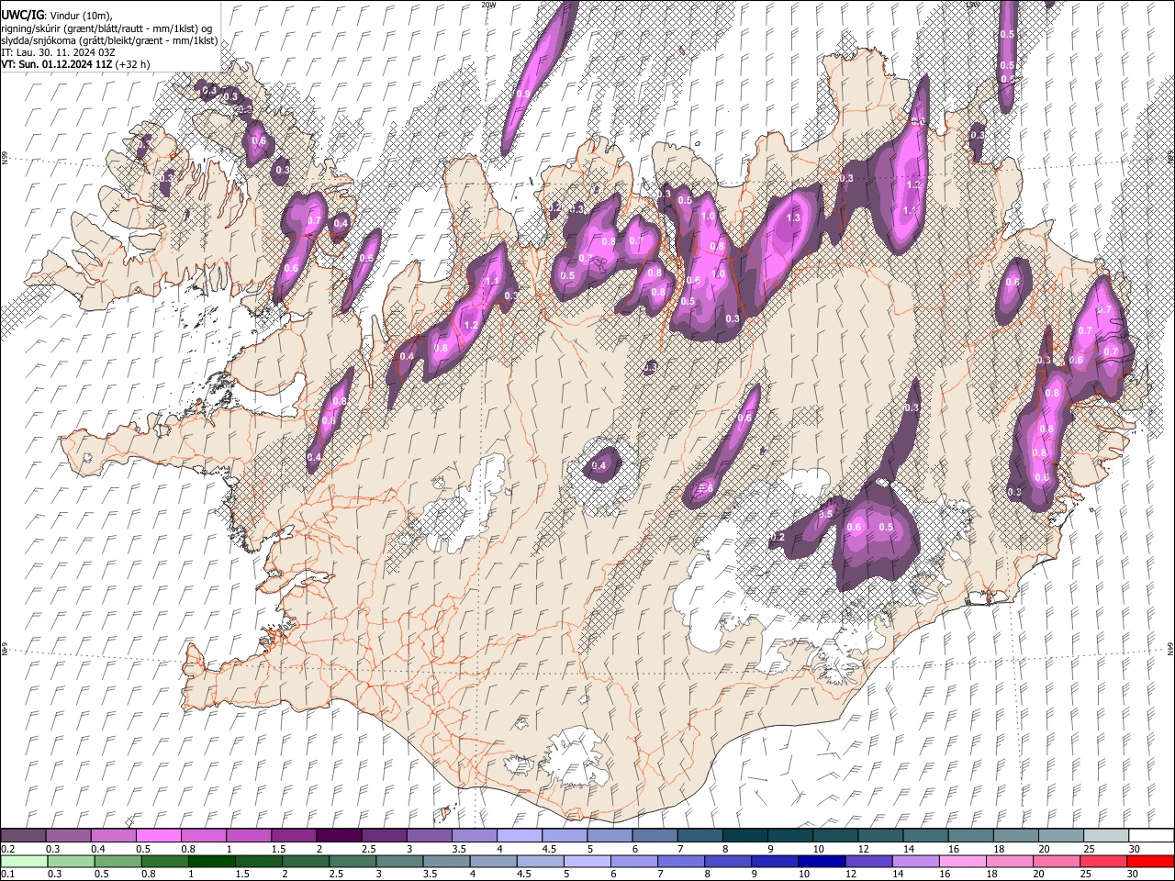Click the '20W' longitude label

point(488,5)
